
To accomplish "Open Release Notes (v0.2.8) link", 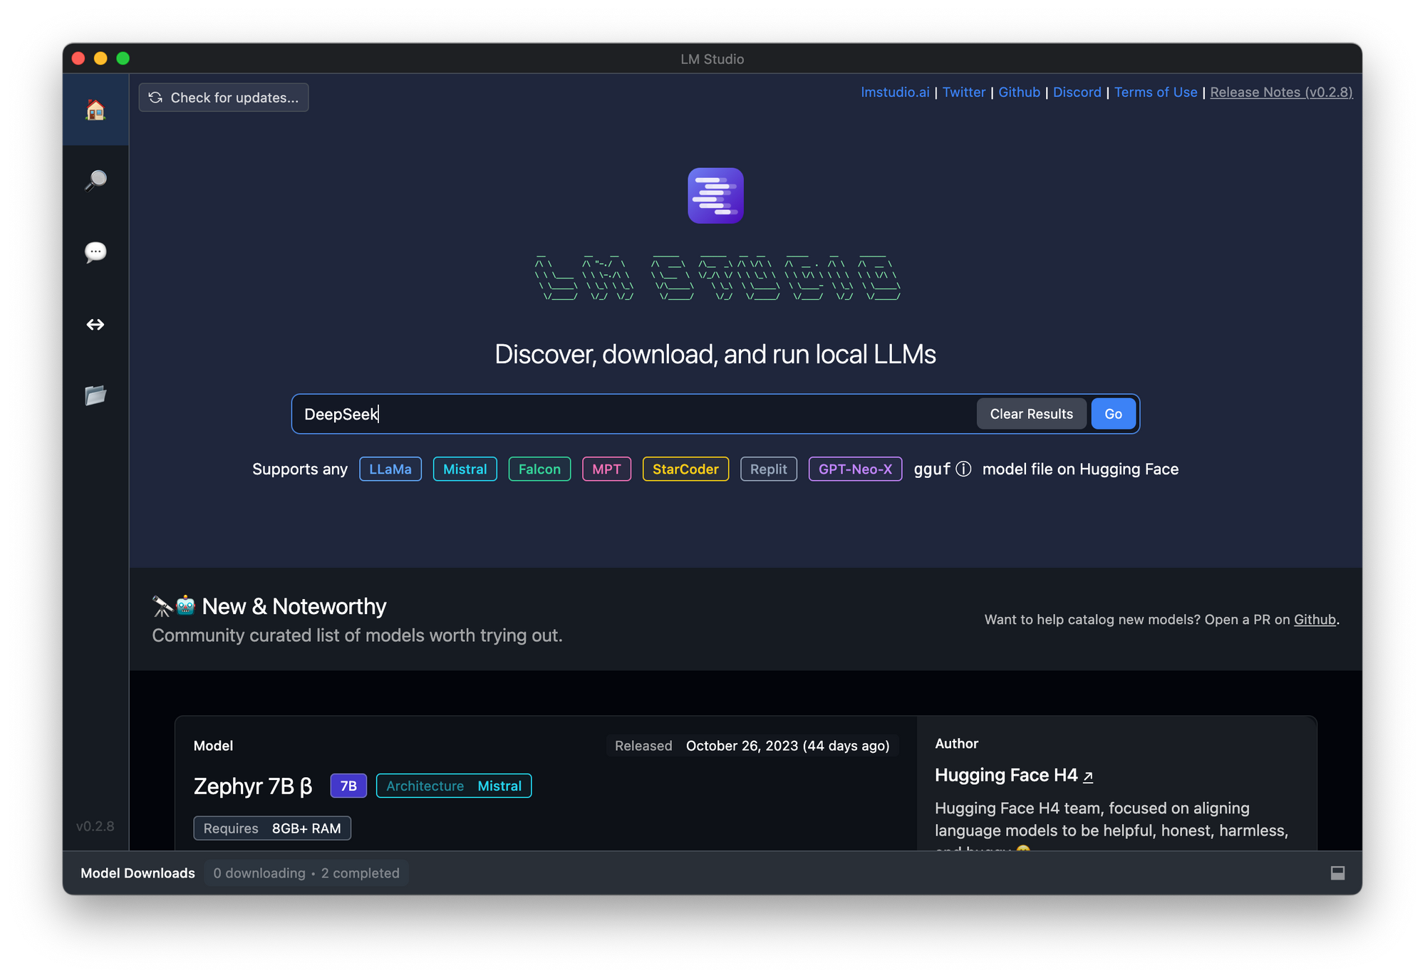I will [1281, 92].
